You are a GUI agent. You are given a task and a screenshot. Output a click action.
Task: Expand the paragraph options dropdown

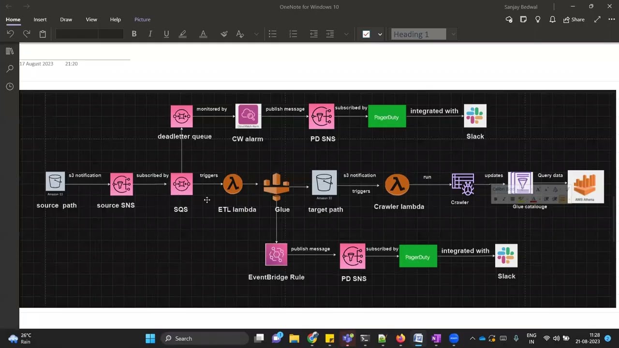(346, 34)
